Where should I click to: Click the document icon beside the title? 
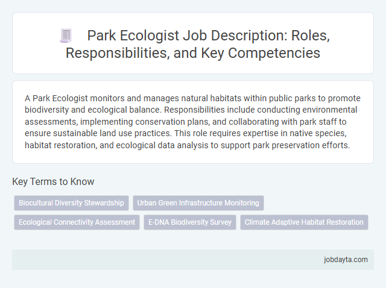coord(66,36)
